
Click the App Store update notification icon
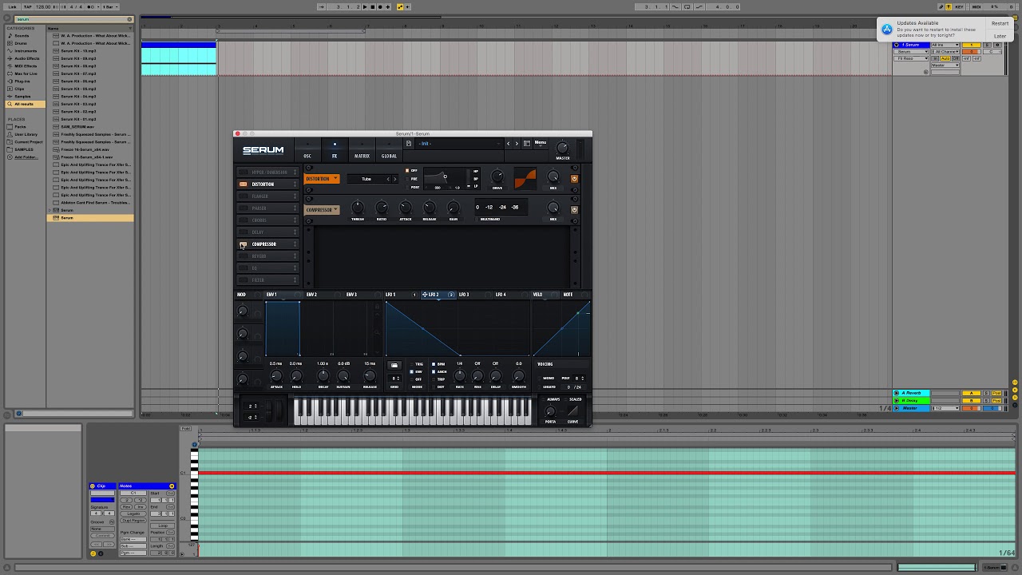click(886, 30)
